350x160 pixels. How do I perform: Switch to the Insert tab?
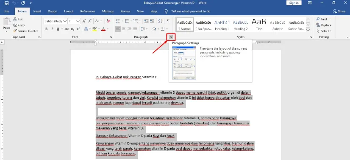[37, 11]
